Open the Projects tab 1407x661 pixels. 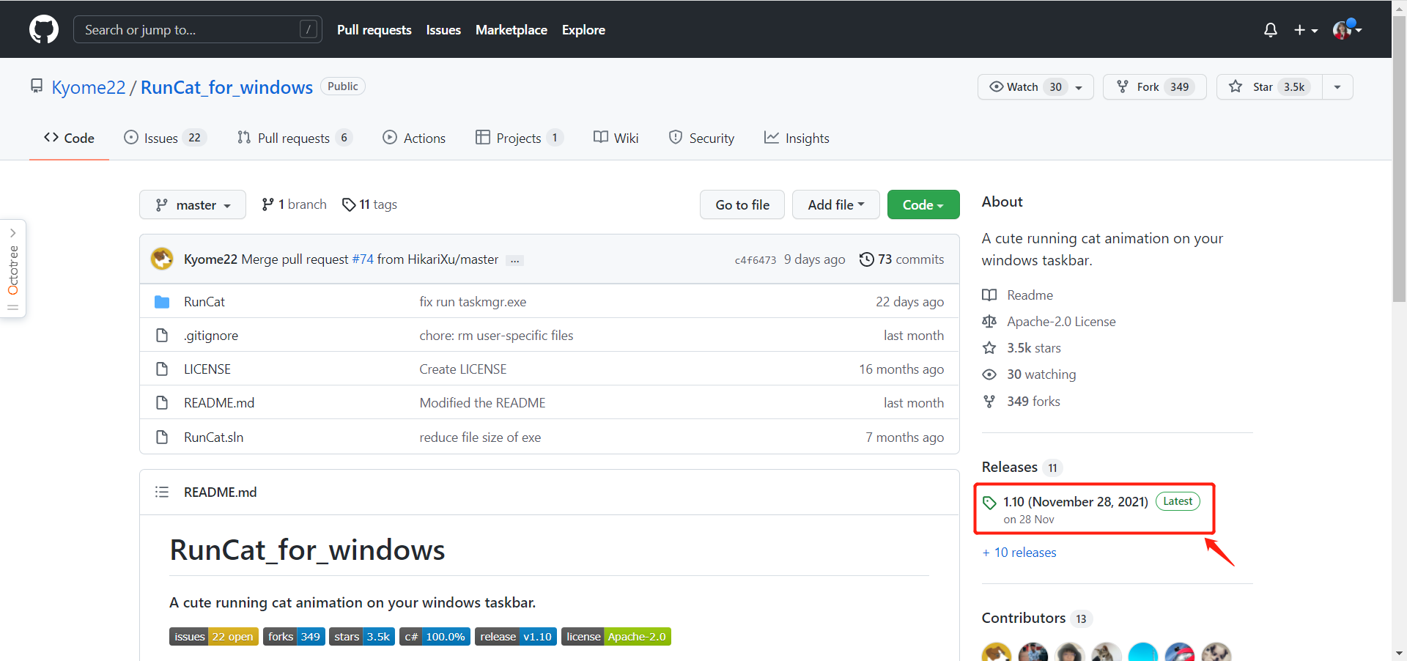click(519, 138)
